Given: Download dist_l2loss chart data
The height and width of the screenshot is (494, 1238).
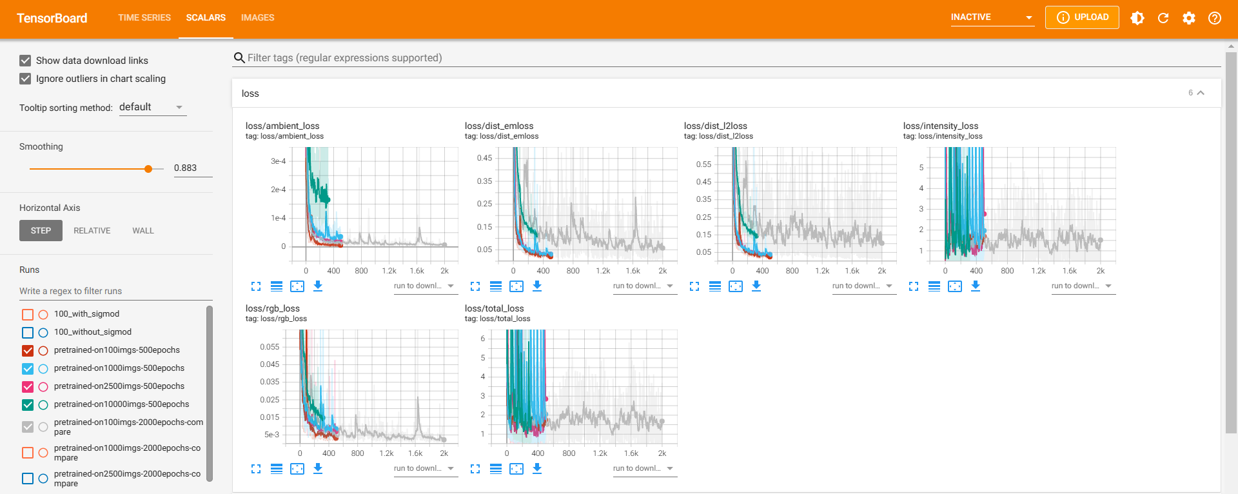Looking at the screenshot, I should [756, 286].
